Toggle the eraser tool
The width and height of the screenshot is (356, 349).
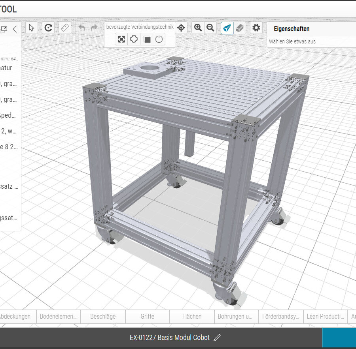(240, 28)
